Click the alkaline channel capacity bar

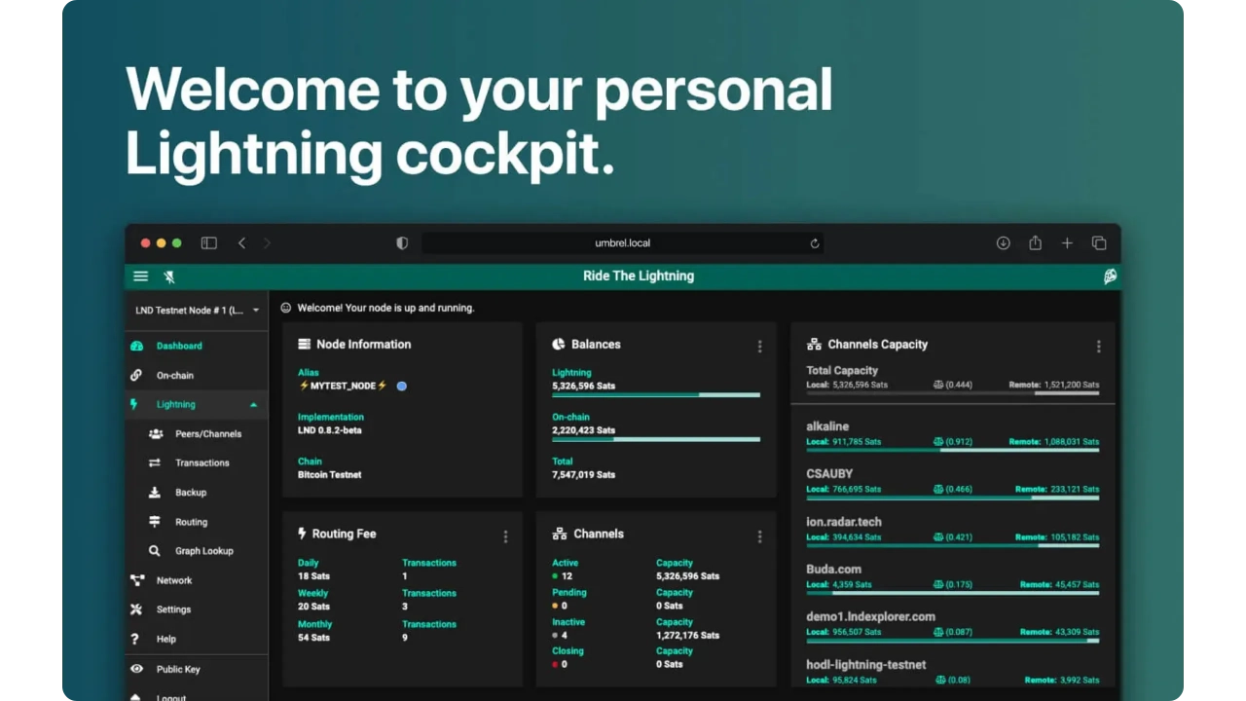pyautogui.click(x=953, y=450)
